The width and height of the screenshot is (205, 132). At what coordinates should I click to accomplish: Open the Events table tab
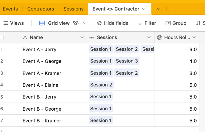[x=10, y=9]
